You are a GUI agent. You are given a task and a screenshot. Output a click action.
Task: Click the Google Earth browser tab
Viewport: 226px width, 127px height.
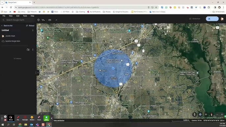18,2
